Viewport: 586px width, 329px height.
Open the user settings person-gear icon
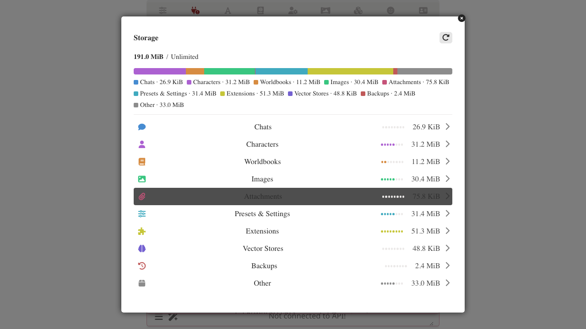point(293,10)
